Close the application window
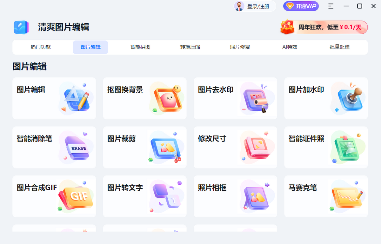The height and width of the screenshot is (244, 381). point(373,6)
